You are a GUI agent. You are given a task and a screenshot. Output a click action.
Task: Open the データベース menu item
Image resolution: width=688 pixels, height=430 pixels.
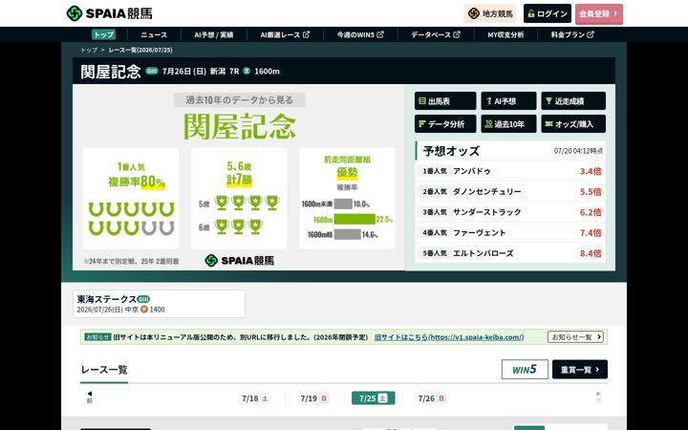(x=436, y=34)
